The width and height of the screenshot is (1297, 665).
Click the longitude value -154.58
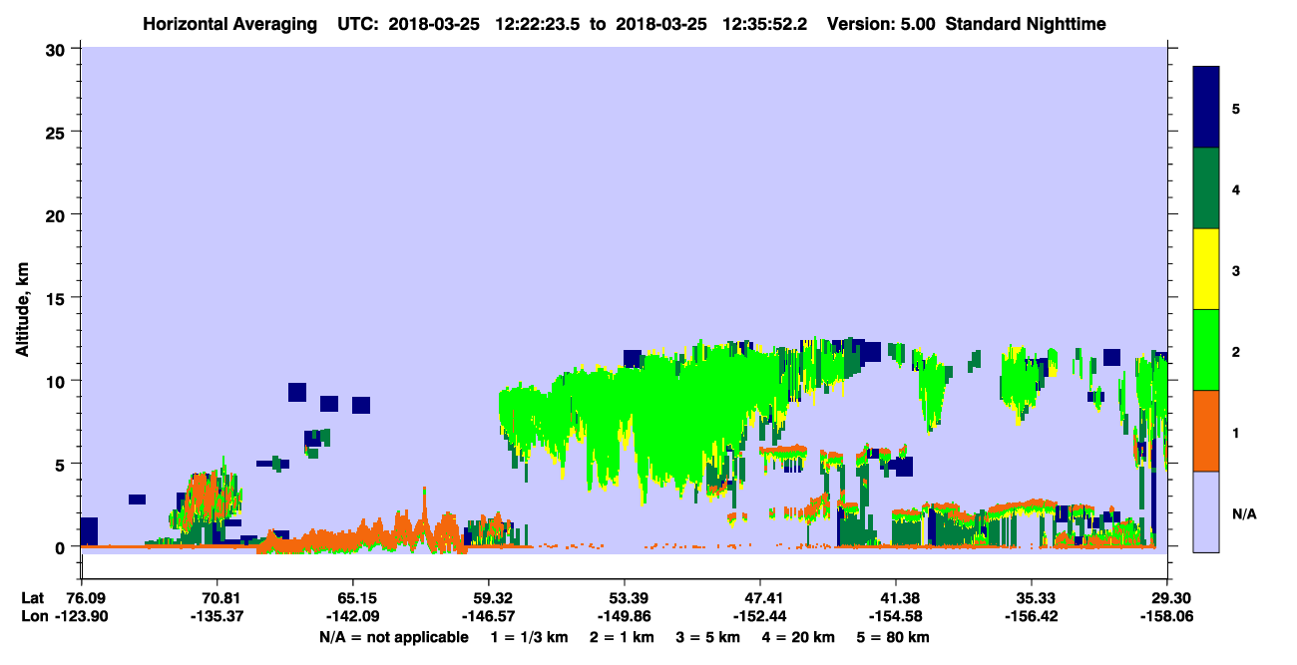coord(896,616)
